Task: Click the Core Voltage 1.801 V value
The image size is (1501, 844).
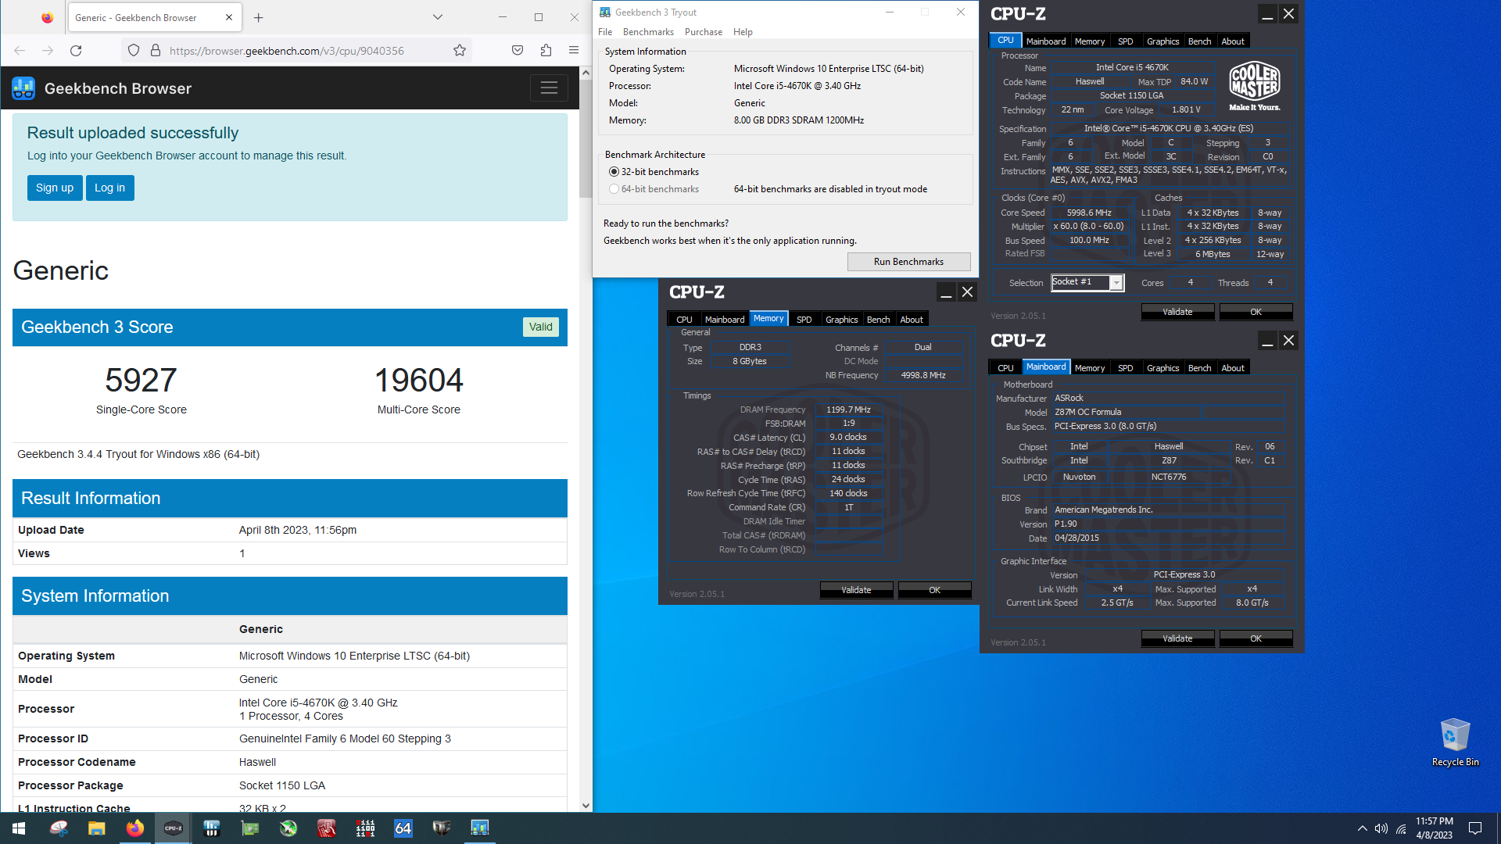Action: [x=1186, y=110]
